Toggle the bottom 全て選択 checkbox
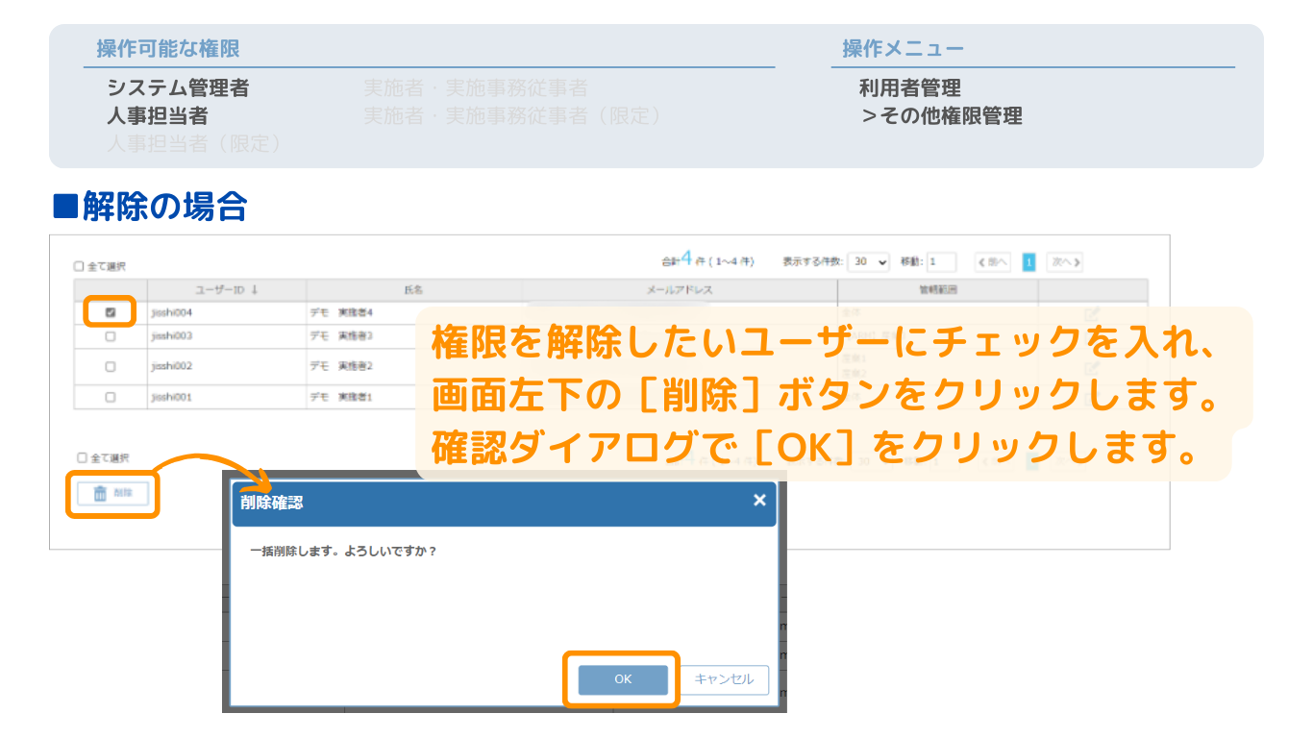The image size is (1313, 738). [83, 458]
